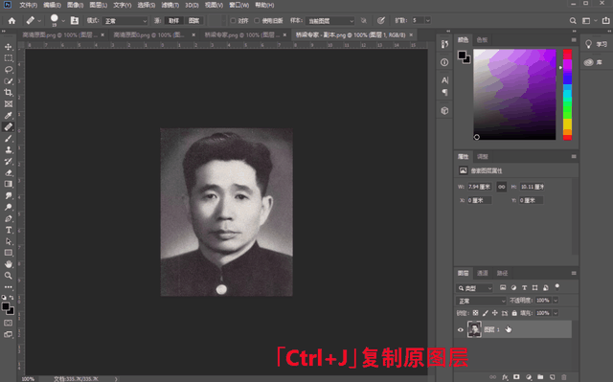Select the History Brush tool
Viewport: 613px width, 382px height.
click(x=9, y=161)
